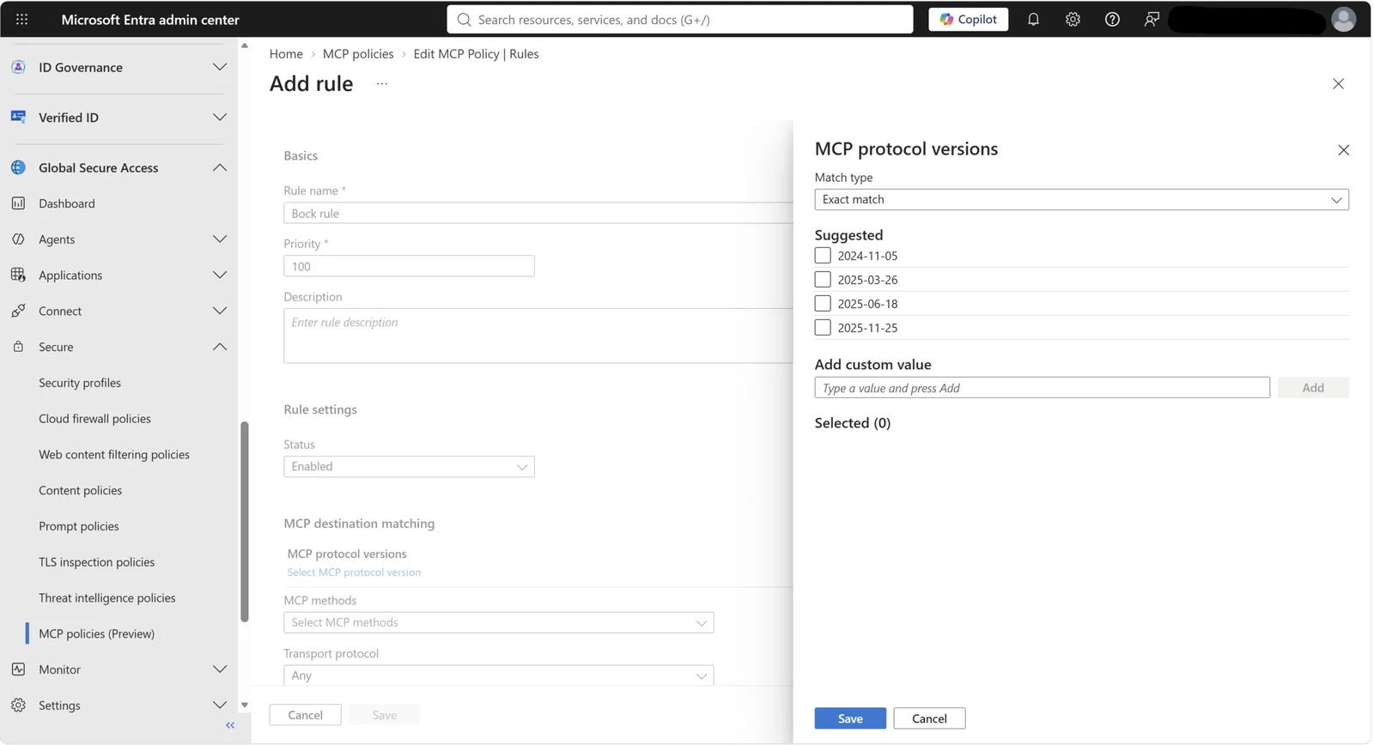Open portal settings gear icon
This screenshot has height=745, width=1374.
click(x=1073, y=19)
